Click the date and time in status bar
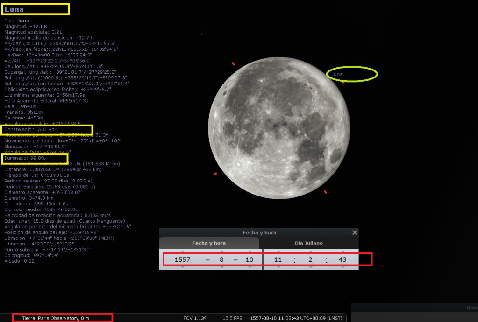The width and height of the screenshot is (478, 322). pyautogui.click(x=296, y=318)
